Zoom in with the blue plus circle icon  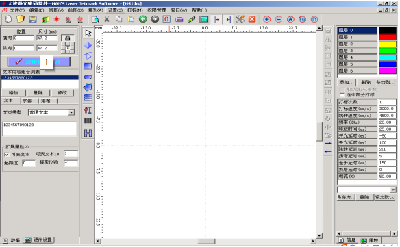pyautogui.click(x=267, y=19)
